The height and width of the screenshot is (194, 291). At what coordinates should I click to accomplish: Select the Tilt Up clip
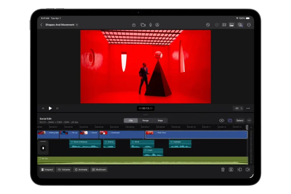pos(70,134)
